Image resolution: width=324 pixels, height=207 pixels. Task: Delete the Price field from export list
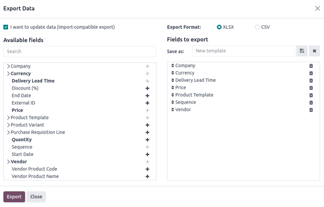pyautogui.click(x=311, y=88)
